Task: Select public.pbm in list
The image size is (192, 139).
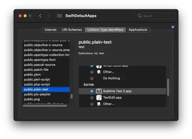Action: pyautogui.click(x=46, y=74)
